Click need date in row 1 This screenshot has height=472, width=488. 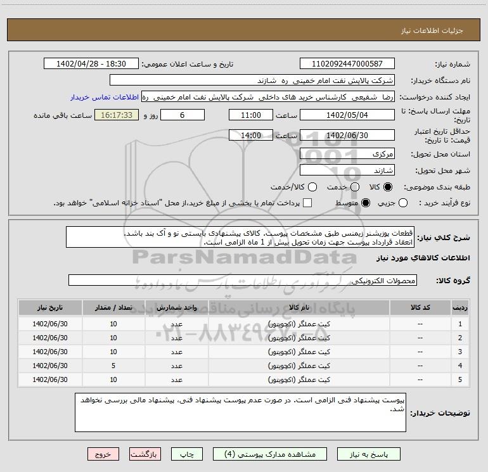coord(50,324)
